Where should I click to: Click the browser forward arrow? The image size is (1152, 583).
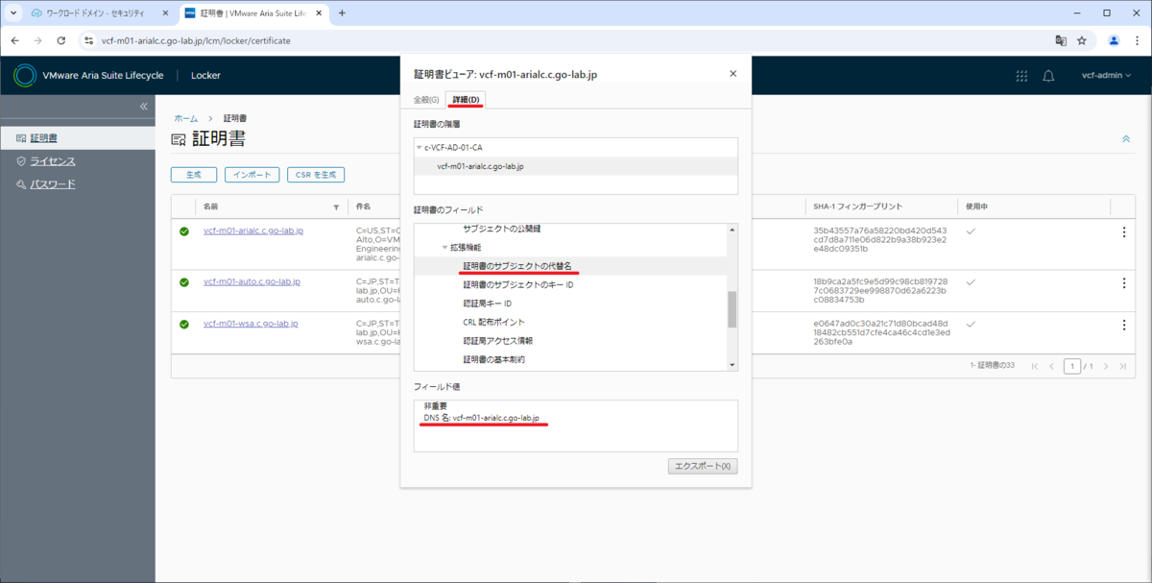click(37, 41)
